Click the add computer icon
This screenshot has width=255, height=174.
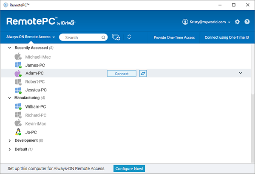116,37
